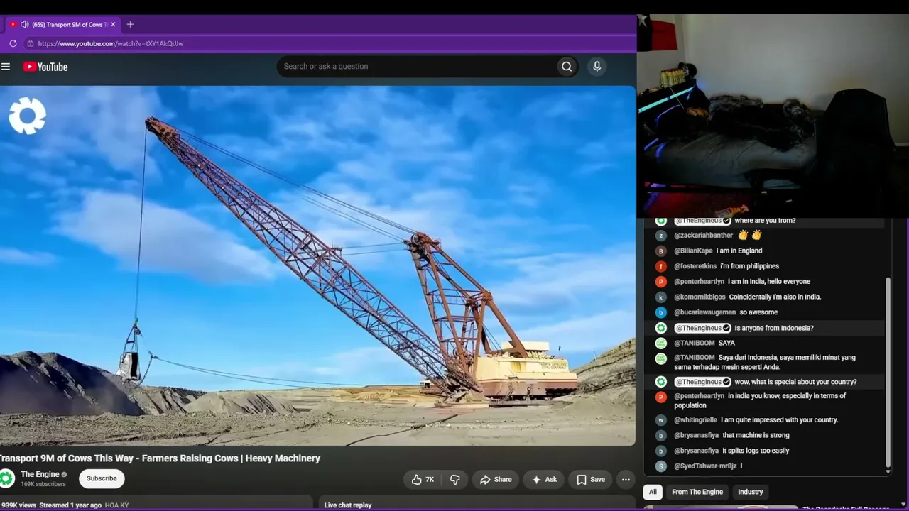Click the "939K views Streamed 1 year ago" text
The image size is (909, 511).
coord(51,505)
